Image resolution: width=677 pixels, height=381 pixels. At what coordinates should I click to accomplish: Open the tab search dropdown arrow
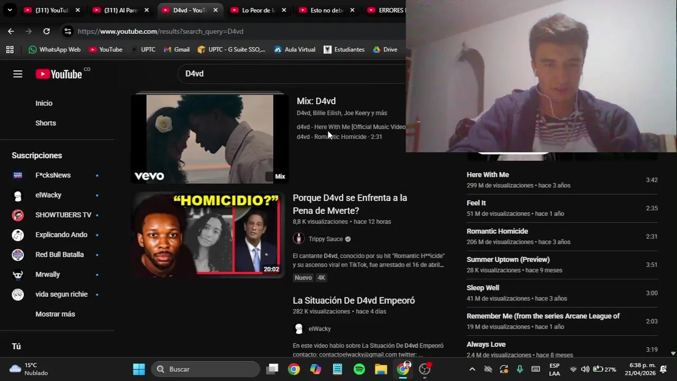coord(10,10)
